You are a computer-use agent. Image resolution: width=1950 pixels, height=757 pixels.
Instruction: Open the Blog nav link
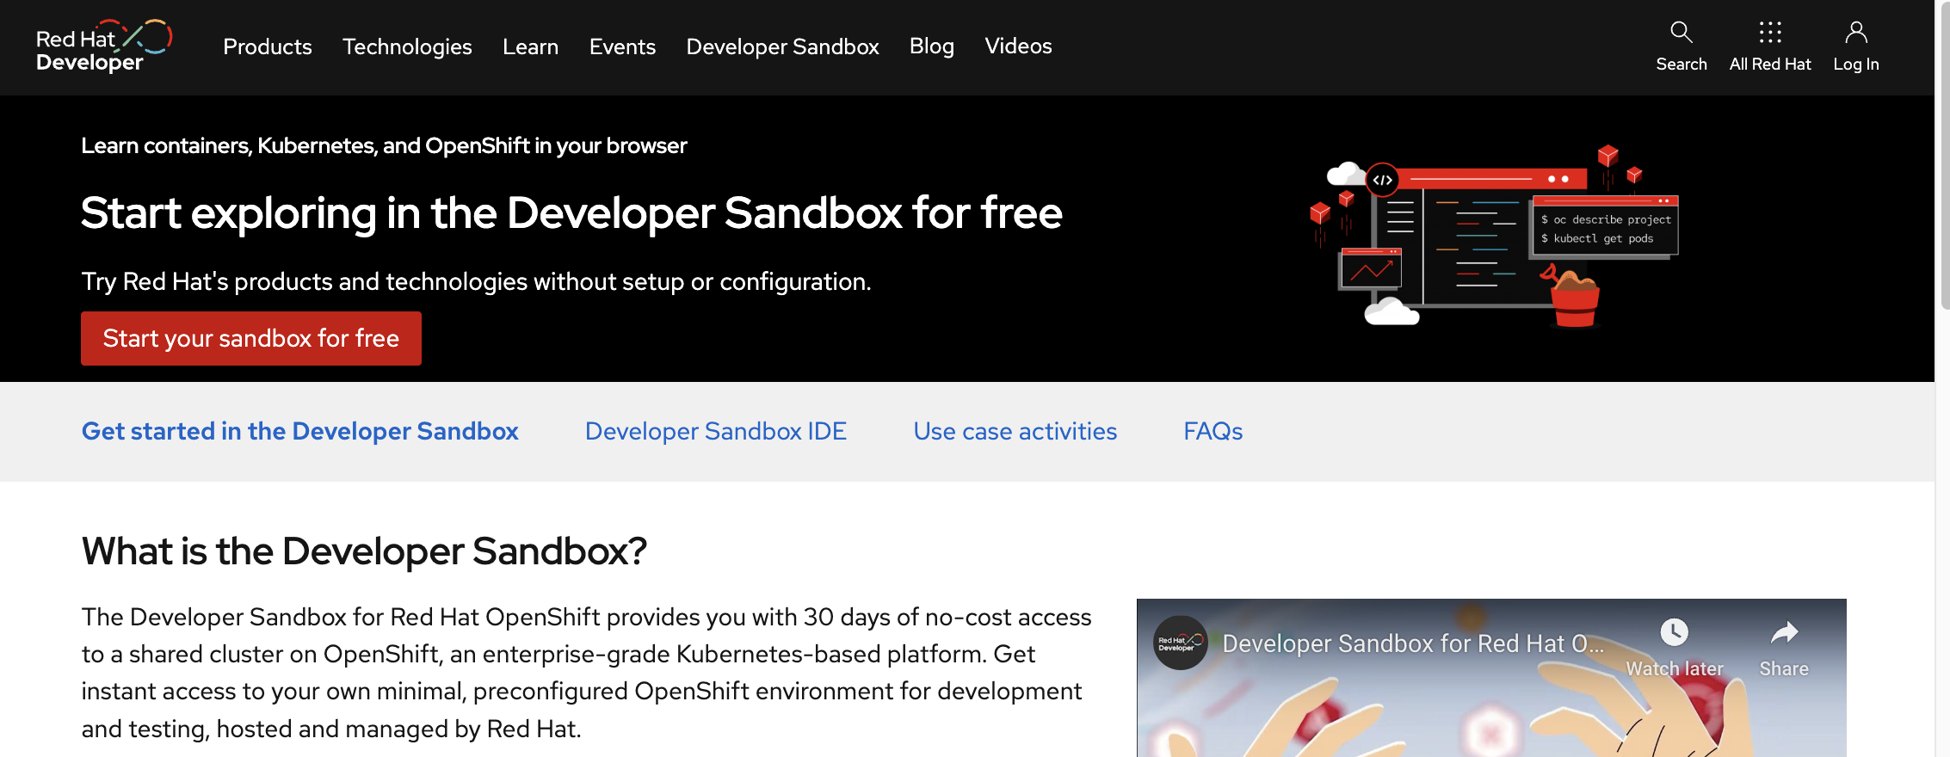click(932, 46)
